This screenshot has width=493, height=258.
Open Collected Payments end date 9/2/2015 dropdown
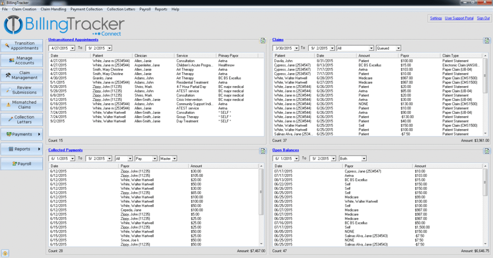click(109, 159)
